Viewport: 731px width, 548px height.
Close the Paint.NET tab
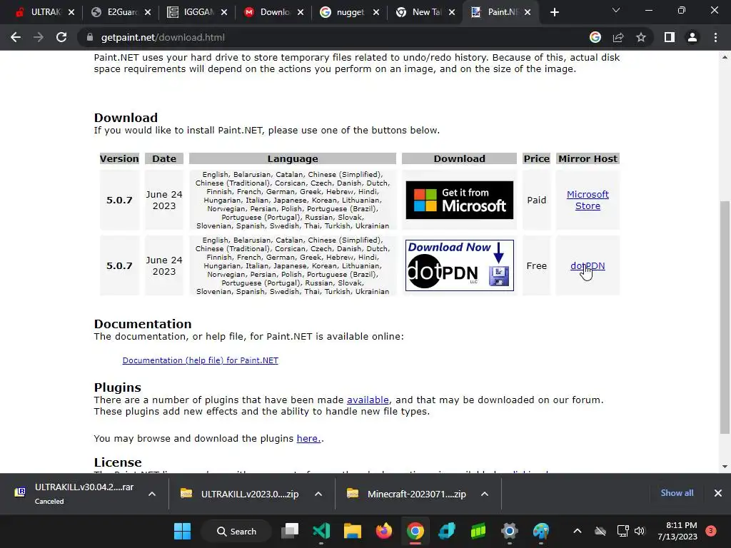(528, 13)
